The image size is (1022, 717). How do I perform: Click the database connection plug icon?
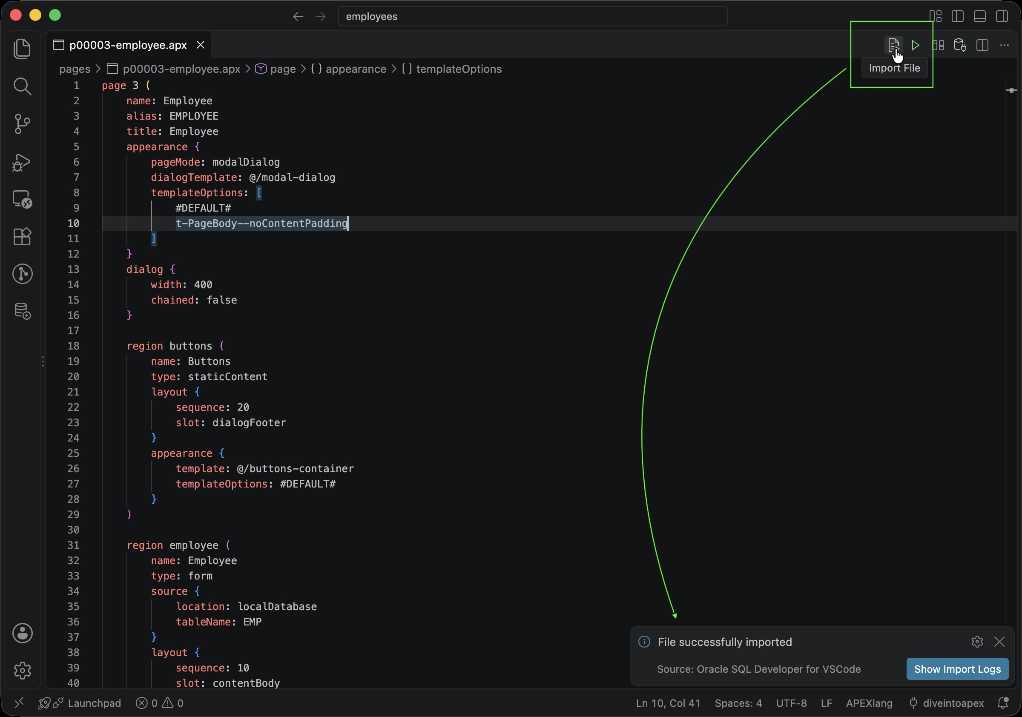point(960,45)
